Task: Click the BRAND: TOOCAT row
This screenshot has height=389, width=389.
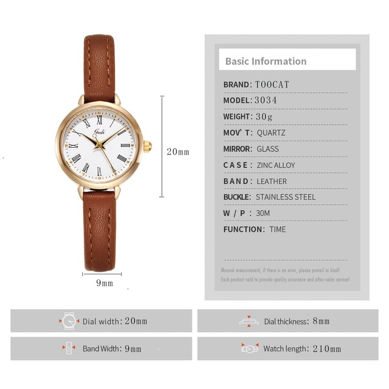Action: [285, 85]
